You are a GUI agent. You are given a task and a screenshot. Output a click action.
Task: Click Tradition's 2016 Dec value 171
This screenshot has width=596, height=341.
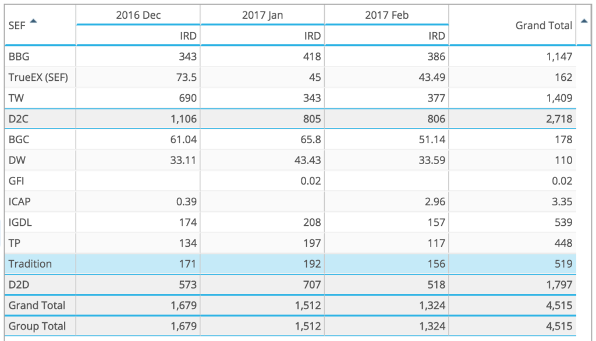[x=188, y=264]
